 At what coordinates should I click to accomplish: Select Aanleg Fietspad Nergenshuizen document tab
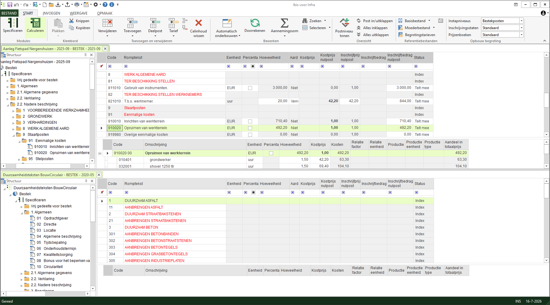[52, 49]
